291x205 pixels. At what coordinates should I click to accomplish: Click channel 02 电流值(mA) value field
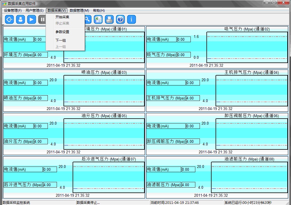184,39
